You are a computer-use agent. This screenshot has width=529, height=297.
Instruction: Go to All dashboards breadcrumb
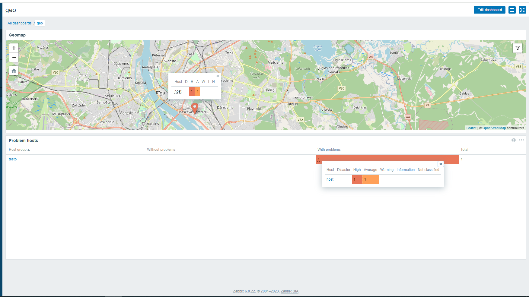[x=19, y=23]
